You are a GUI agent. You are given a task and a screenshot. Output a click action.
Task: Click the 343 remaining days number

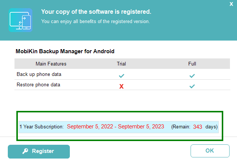tap(198, 127)
